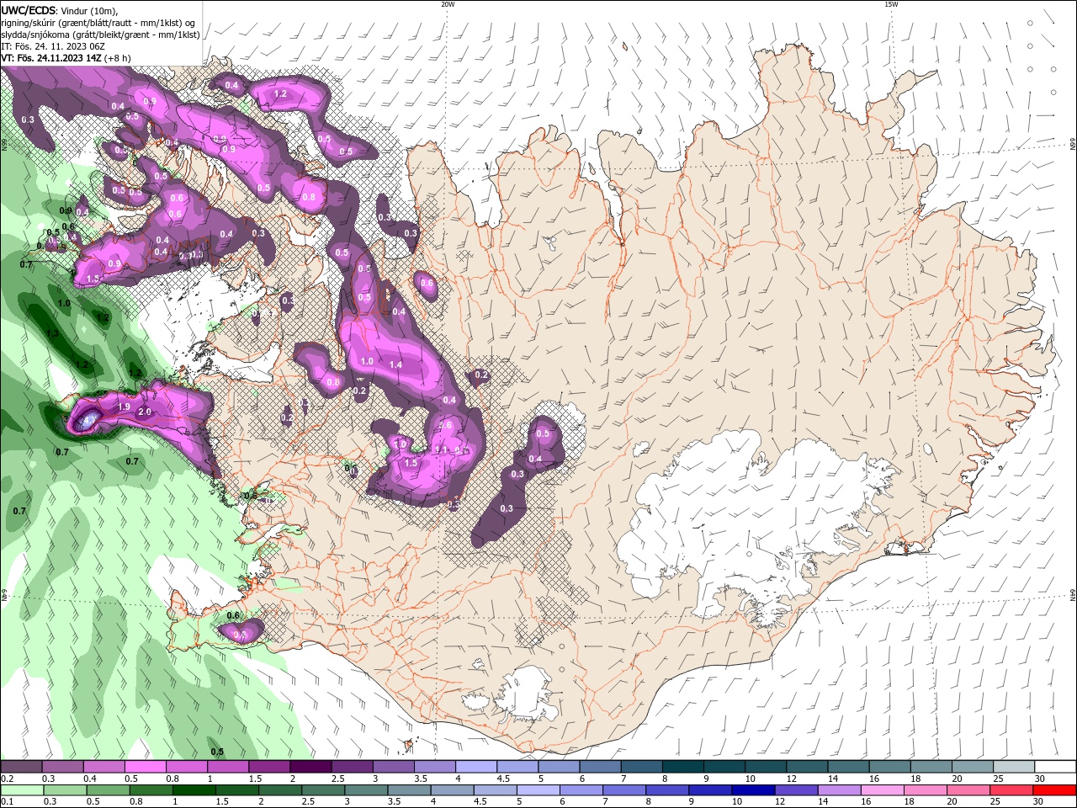Screen dimensions: 1077x808
Task: Pick the upper legend swatch between 25 and 30
Action: (1015, 767)
